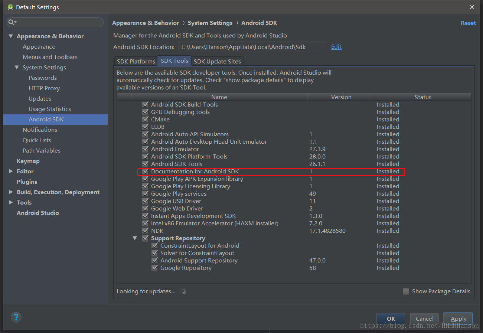Viewport: 483px width, 333px height.
Task: Click the Status column header
Action: point(423,97)
